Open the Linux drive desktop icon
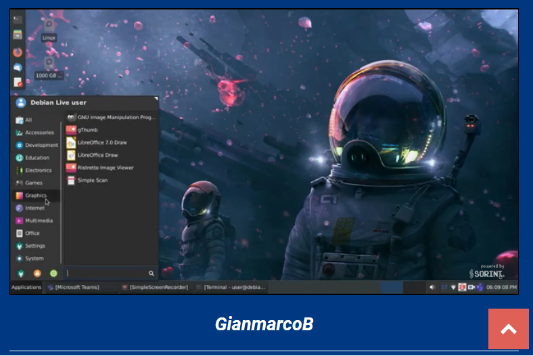This screenshot has width=533, height=356. [x=49, y=30]
